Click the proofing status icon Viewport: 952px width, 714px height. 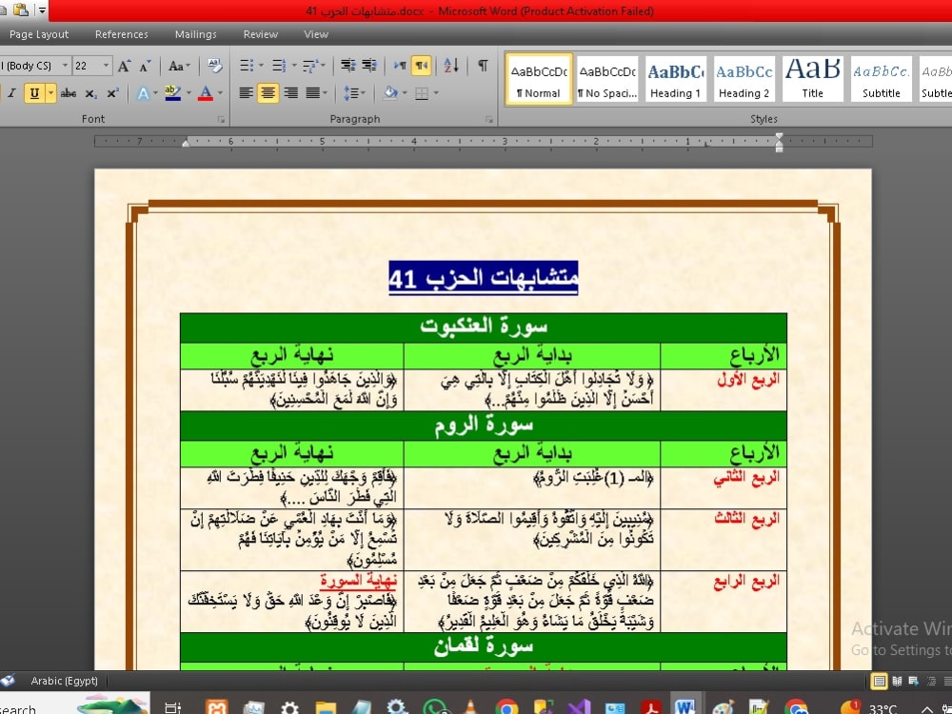point(8,681)
